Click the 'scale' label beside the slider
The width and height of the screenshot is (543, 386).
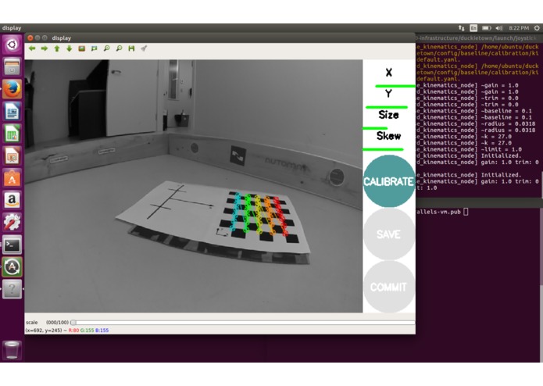click(x=31, y=322)
